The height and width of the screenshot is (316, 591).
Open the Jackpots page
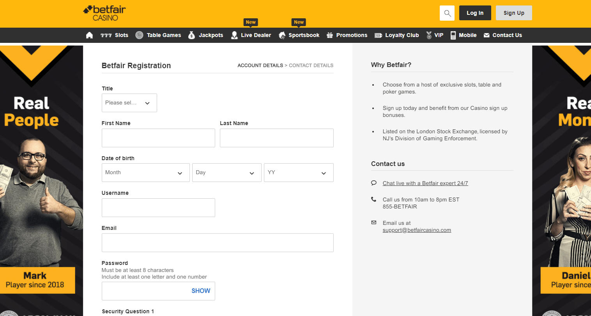211,35
